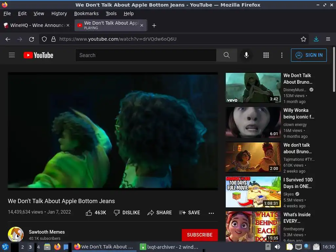Open the Firefox application menu

point(328,39)
